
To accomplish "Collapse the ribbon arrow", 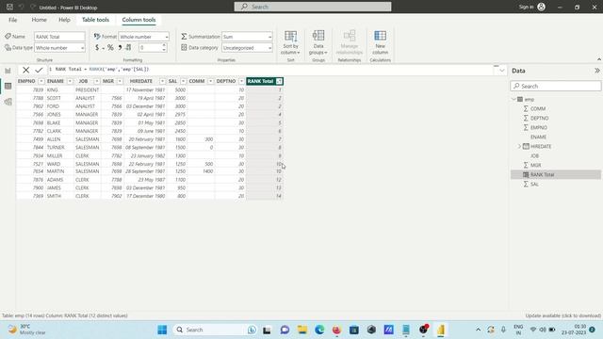I will click(x=599, y=59).
